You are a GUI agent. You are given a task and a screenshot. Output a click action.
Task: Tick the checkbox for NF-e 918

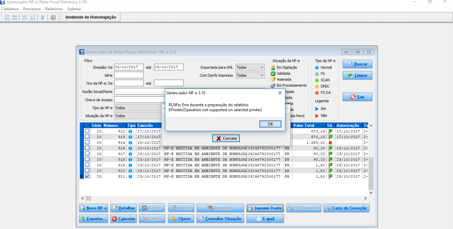[87, 159]
